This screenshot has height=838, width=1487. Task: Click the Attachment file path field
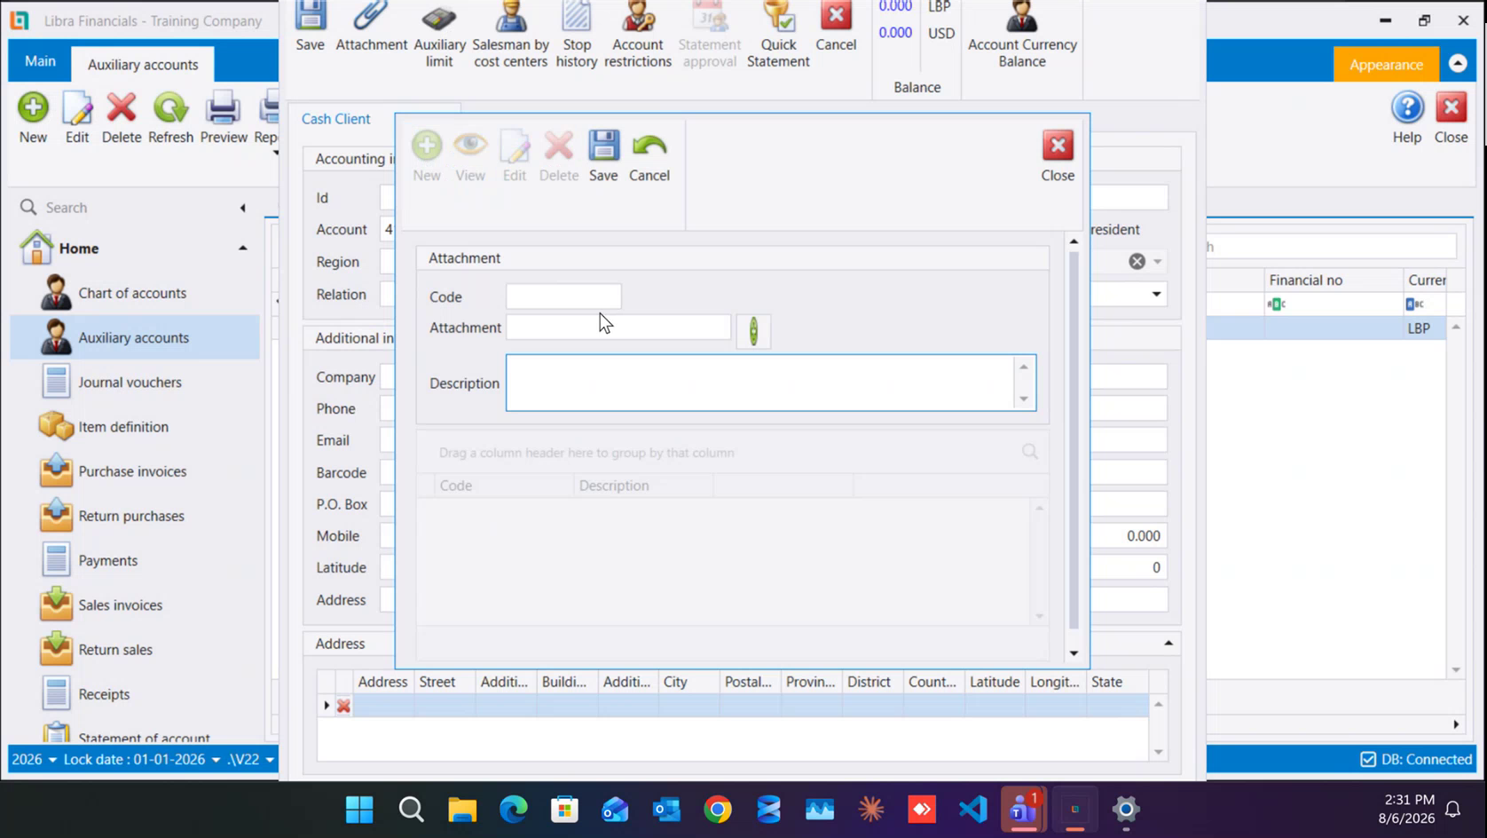pyautogui.click(x=618, y=328)
